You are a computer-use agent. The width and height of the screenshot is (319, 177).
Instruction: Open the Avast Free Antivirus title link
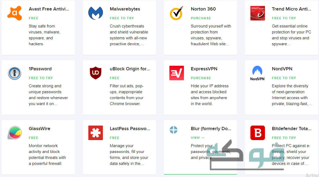tap(49, 9)
